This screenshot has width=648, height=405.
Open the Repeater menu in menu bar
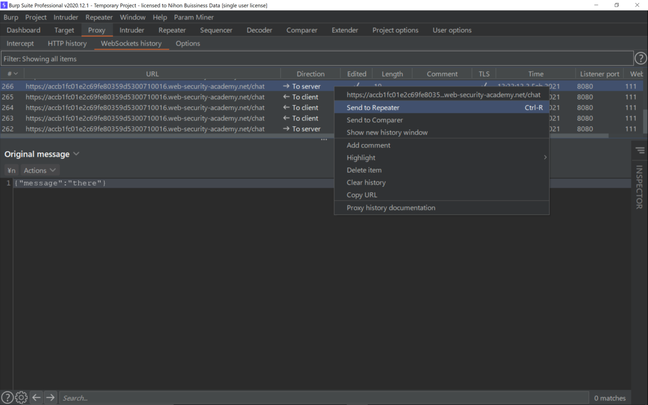click(99, 17)
